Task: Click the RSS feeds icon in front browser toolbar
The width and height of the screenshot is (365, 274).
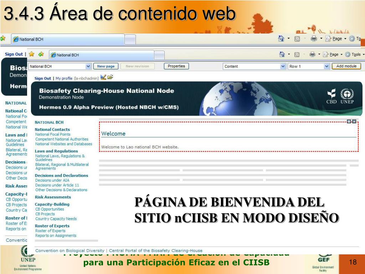Action: 297,55
